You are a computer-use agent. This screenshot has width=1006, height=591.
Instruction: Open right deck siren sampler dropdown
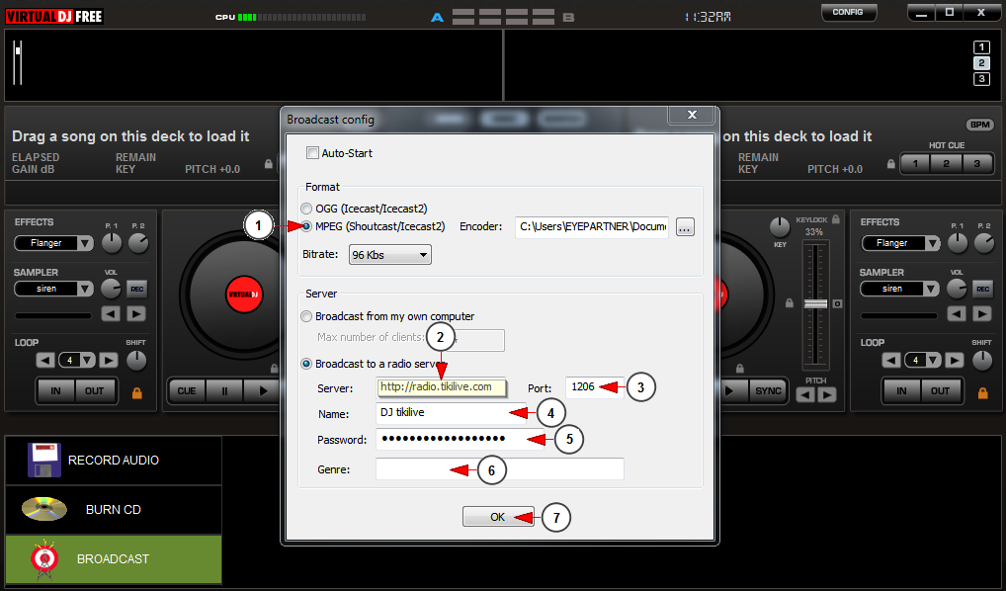[900, 289]
